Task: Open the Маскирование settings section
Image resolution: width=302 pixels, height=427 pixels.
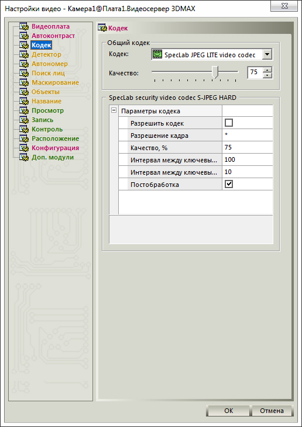Action: [x=56, y=82]
